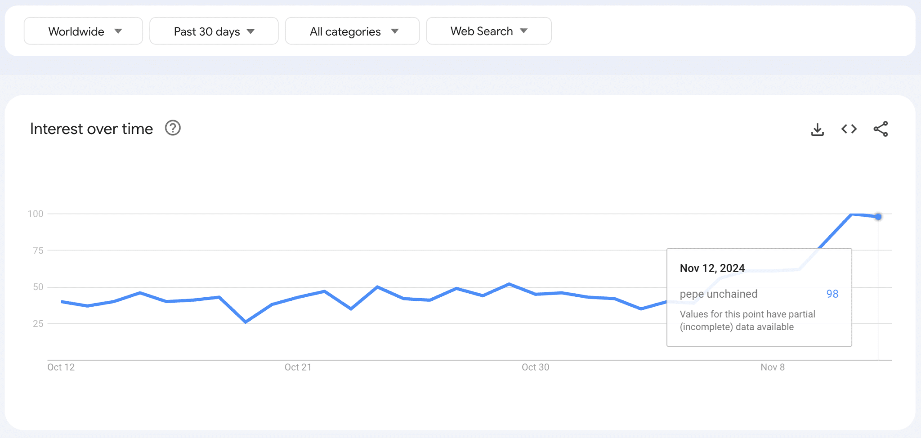
Task: Click the Nov 8 date axis label
Action: pyautogui.click(x=772, y=367)
